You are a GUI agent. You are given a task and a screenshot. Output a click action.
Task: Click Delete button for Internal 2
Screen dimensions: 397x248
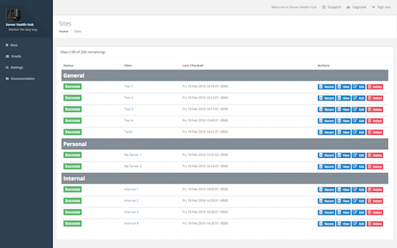pyautogui.click(x=374, y=201)
